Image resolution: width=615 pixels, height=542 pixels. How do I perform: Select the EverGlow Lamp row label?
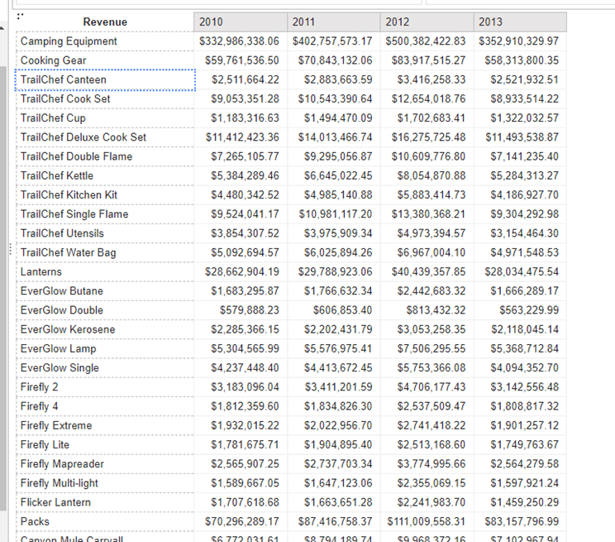point(105,348)
